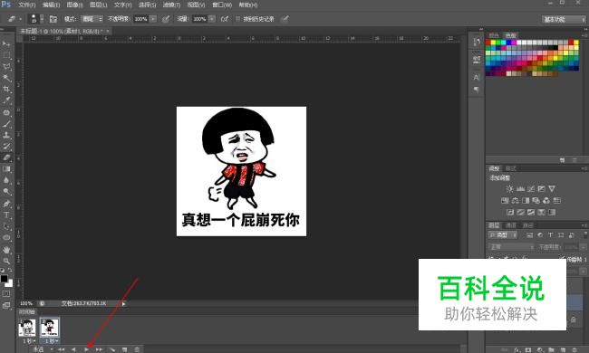The height and width of the screenshot is (353, 589).
Task: Select the Magic Wand tool
Action: click(6, 78)
